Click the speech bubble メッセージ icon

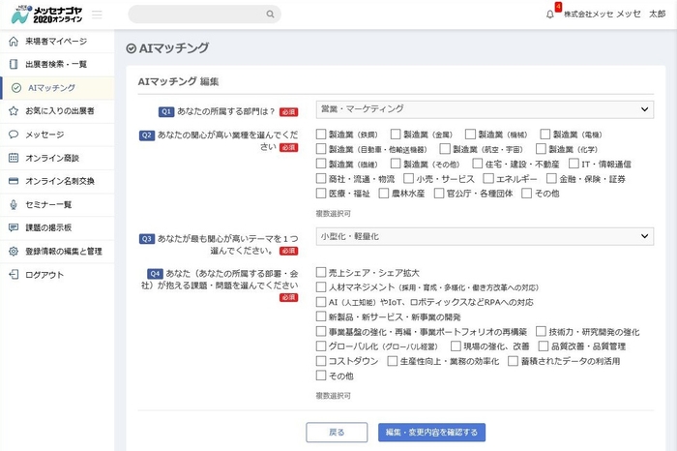tap(13, 135)
